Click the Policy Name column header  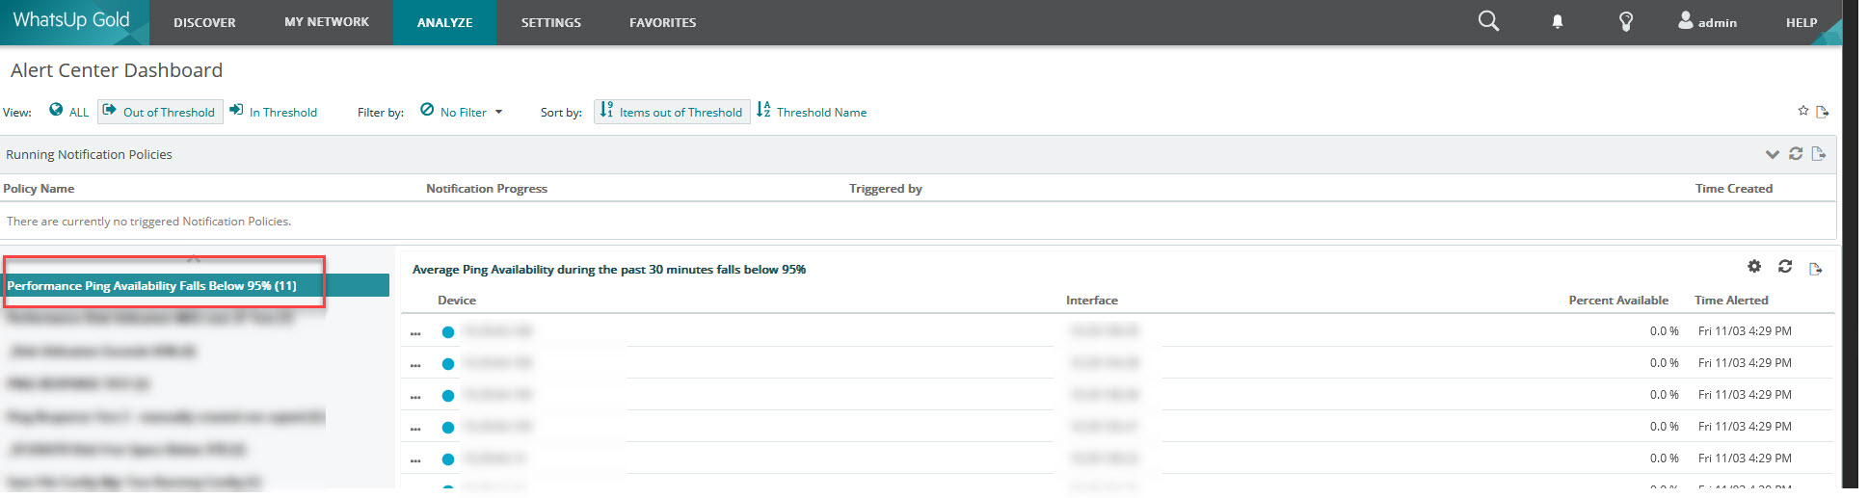39,188
